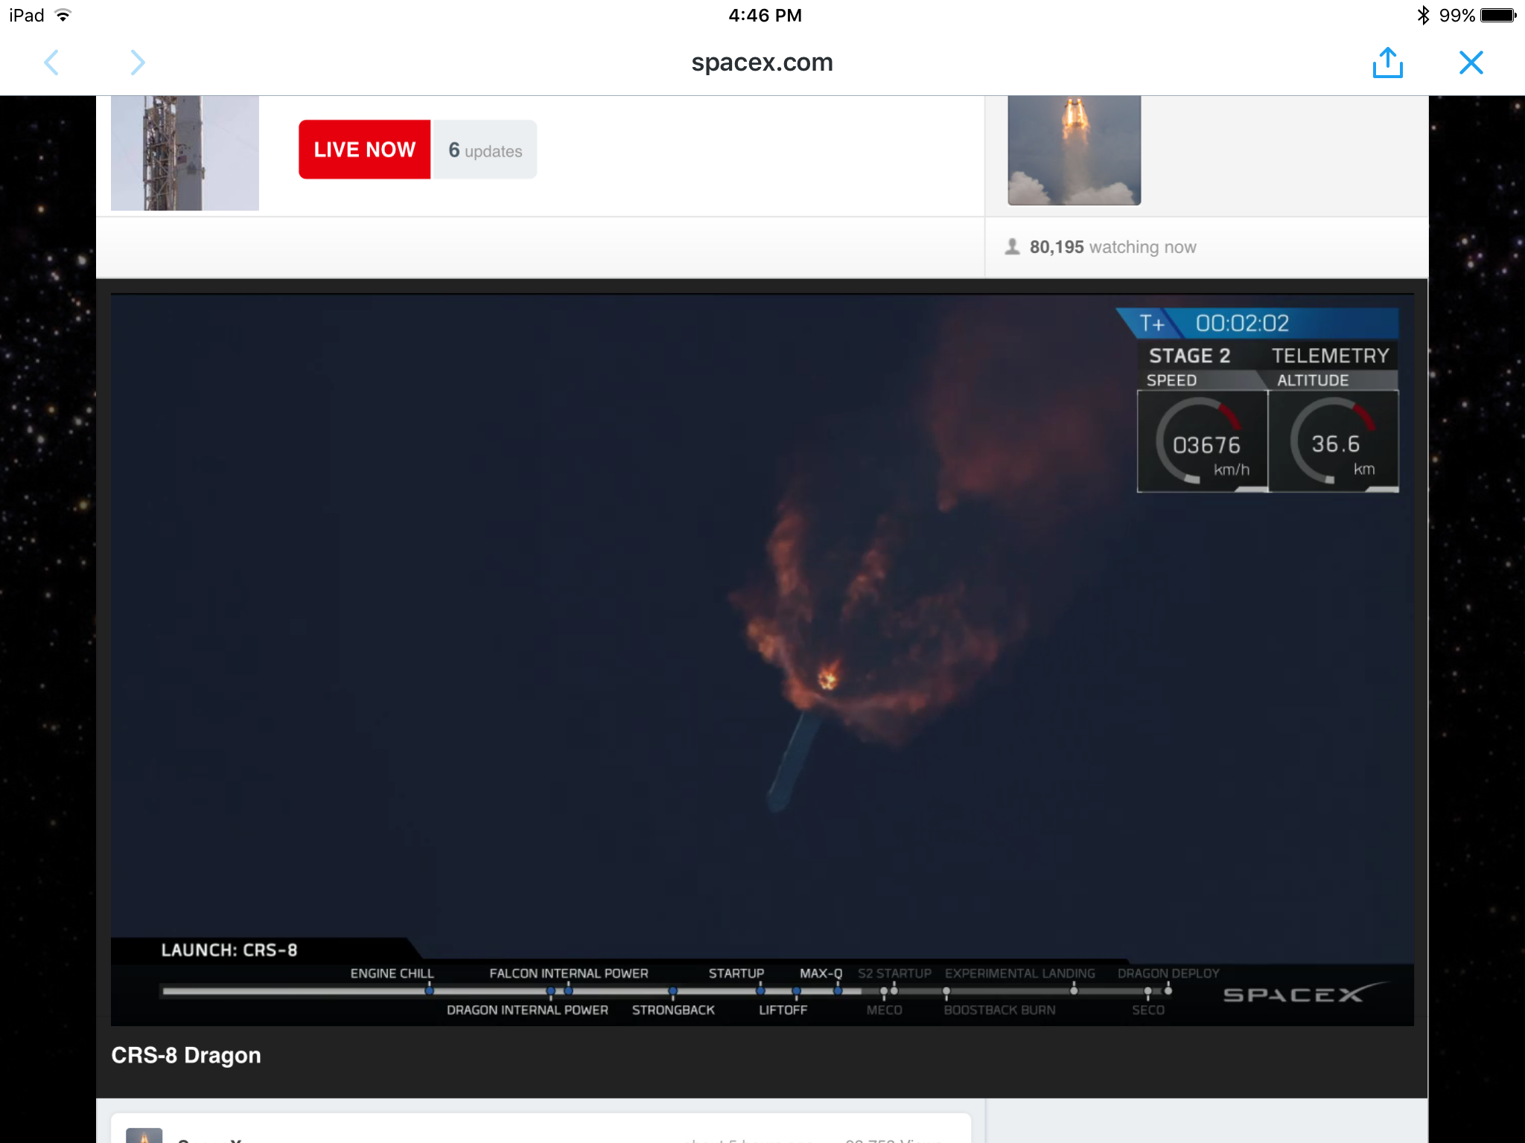The width and height of the screenshot is (1525, 1143).
Task: Go forward using the browser forward arrow
Action: point(138,63)
